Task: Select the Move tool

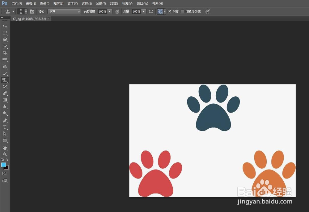Action: [5, 26]
